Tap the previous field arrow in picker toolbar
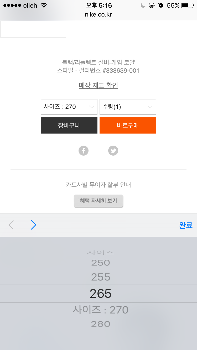Screen dimensions: 197x350 click(11, 225)
